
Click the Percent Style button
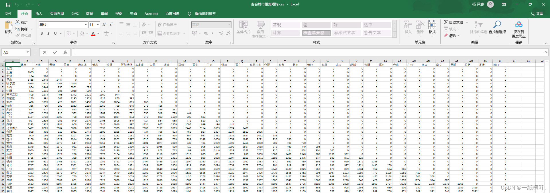point(206,33)
